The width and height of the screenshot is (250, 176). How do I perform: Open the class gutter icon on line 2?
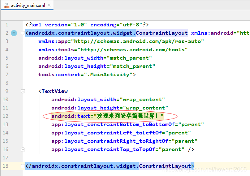click(14, 33)
